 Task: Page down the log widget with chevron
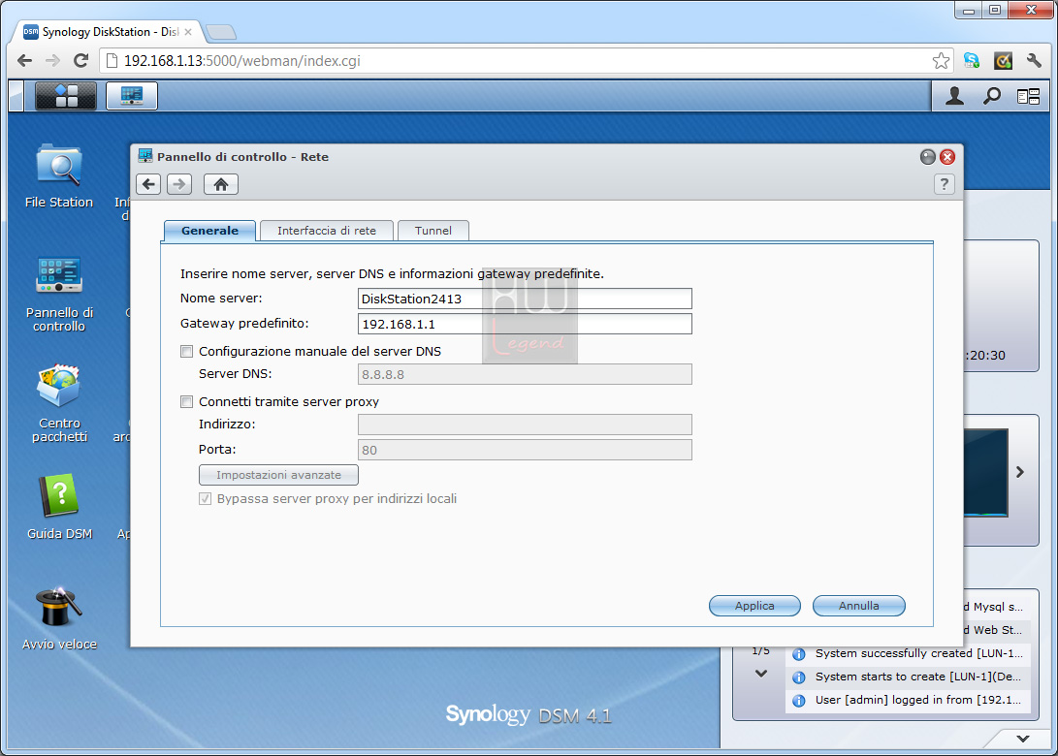coord(761,673)
